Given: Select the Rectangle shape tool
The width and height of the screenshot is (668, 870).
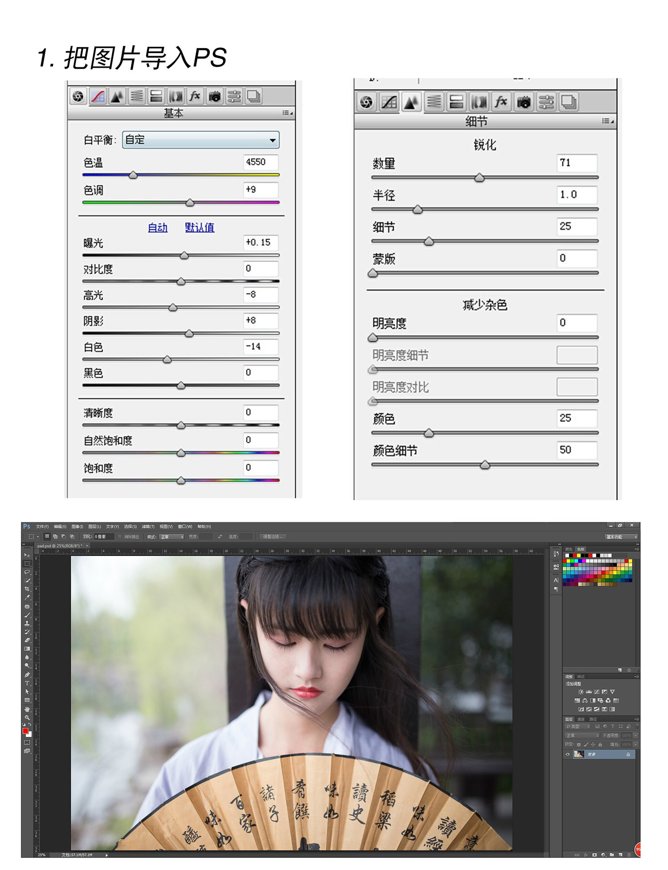Looking at the screenshot, I should click(x=27, y=700).
